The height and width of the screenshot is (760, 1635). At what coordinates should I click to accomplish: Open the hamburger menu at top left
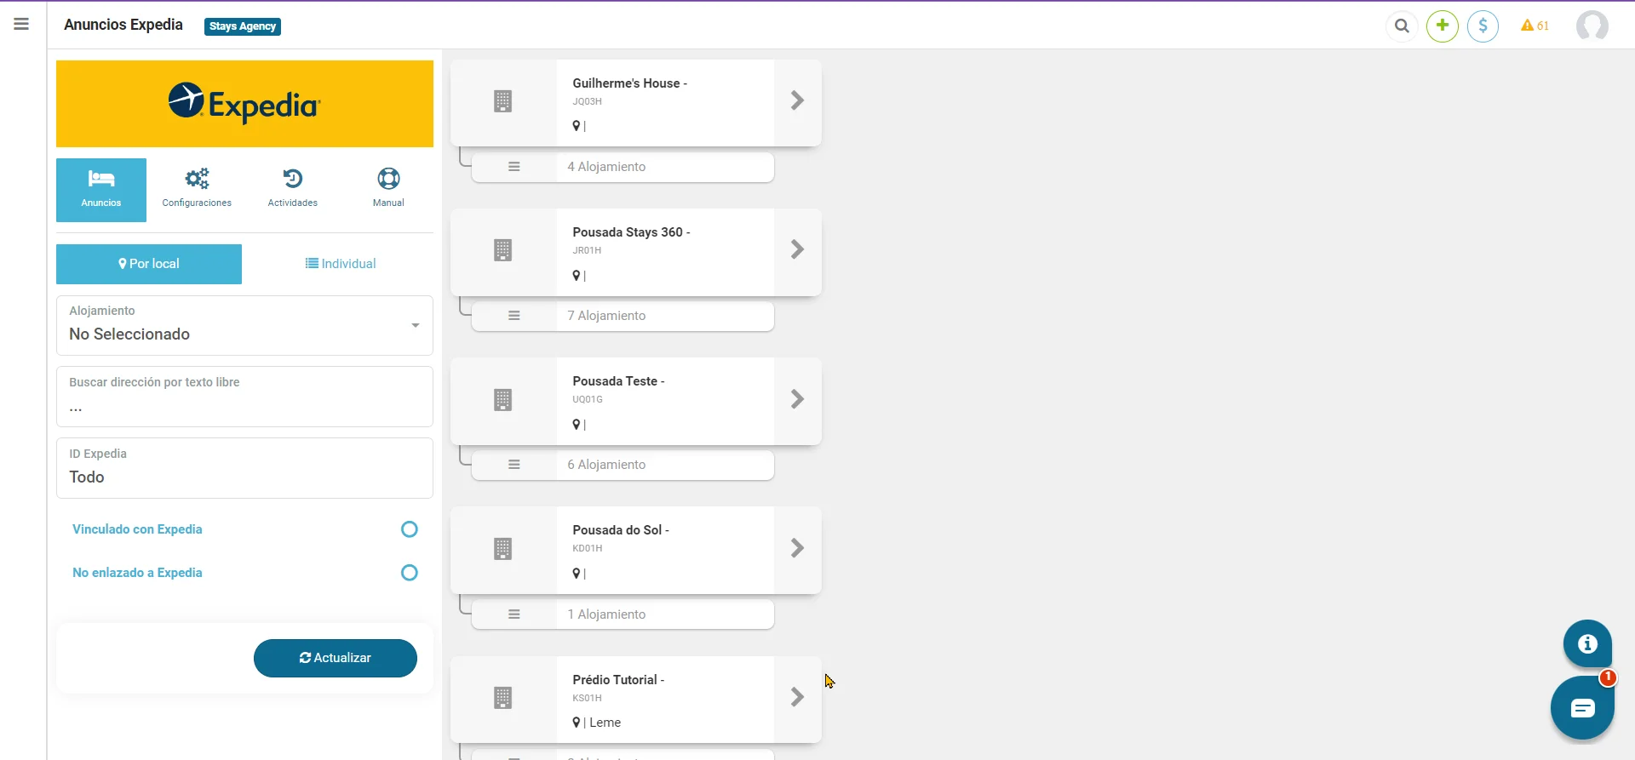[x=21, y=25]
